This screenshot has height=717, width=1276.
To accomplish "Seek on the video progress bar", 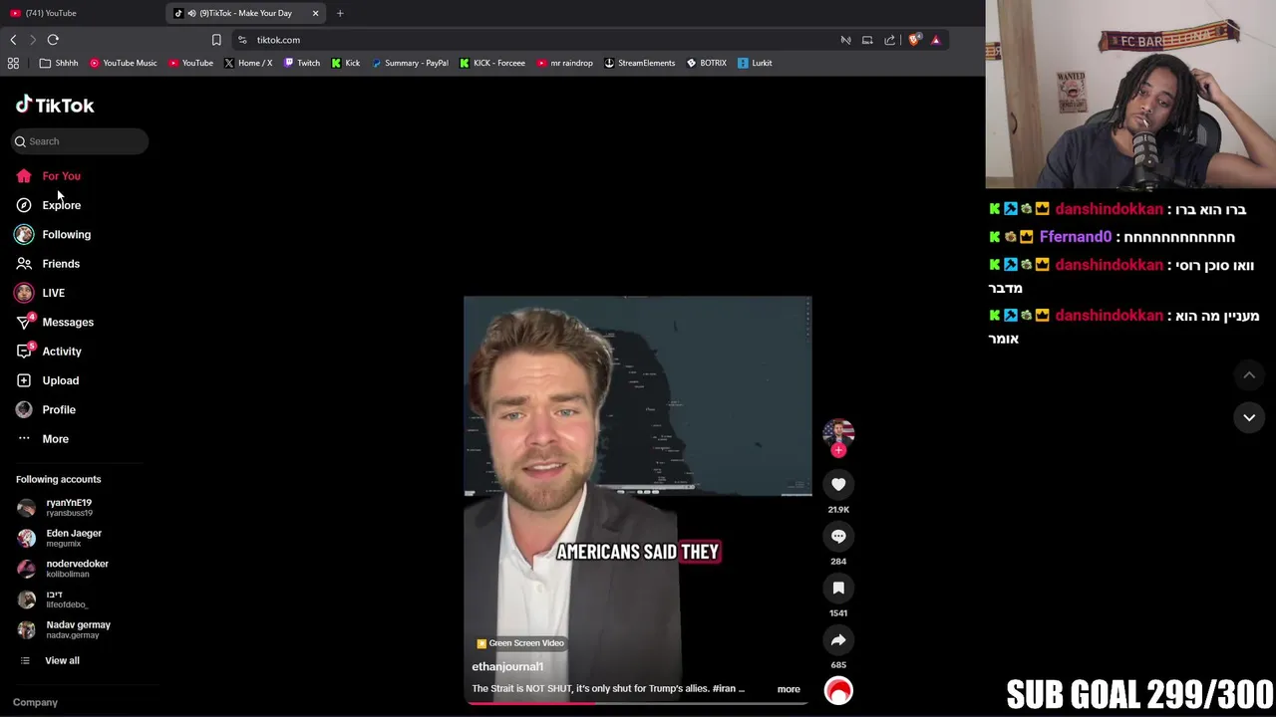I will [x=638, y=703].
